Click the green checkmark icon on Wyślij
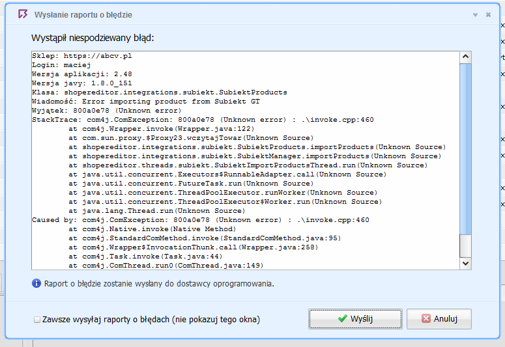 coord(342,318)
